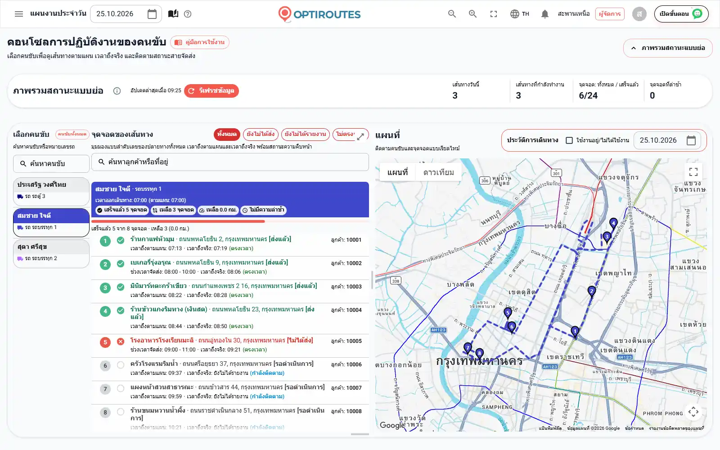Click the green check on stop 1 ร้านกาแฟหัวมุม
The height and width of the screenshot is (450, 720).
(x=121, y=240)
